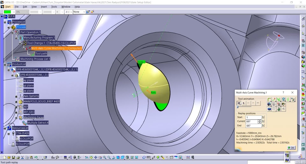Open the Window menu
Image resolution: width=306 pixels, height=164 pixels.
tap(66, 7)
